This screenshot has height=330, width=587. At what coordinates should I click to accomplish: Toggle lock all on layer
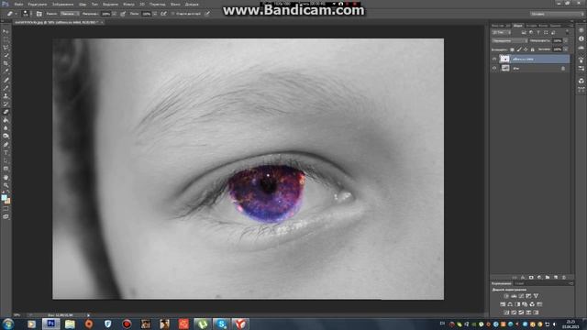point(533,49)
